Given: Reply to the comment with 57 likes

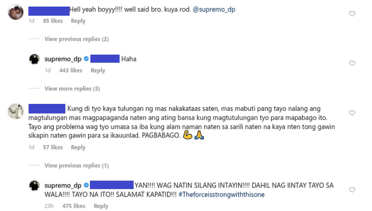Looking at the screenshot, I should 78,147.
